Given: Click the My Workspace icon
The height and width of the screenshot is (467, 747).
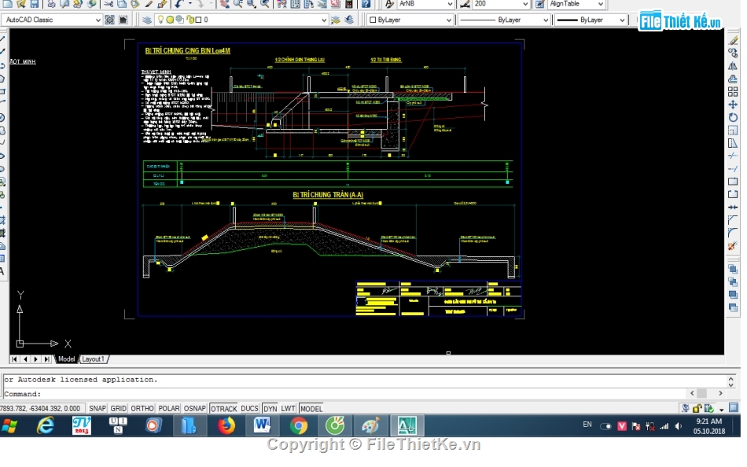Looking at the screenshot, I should coord(123,20).
